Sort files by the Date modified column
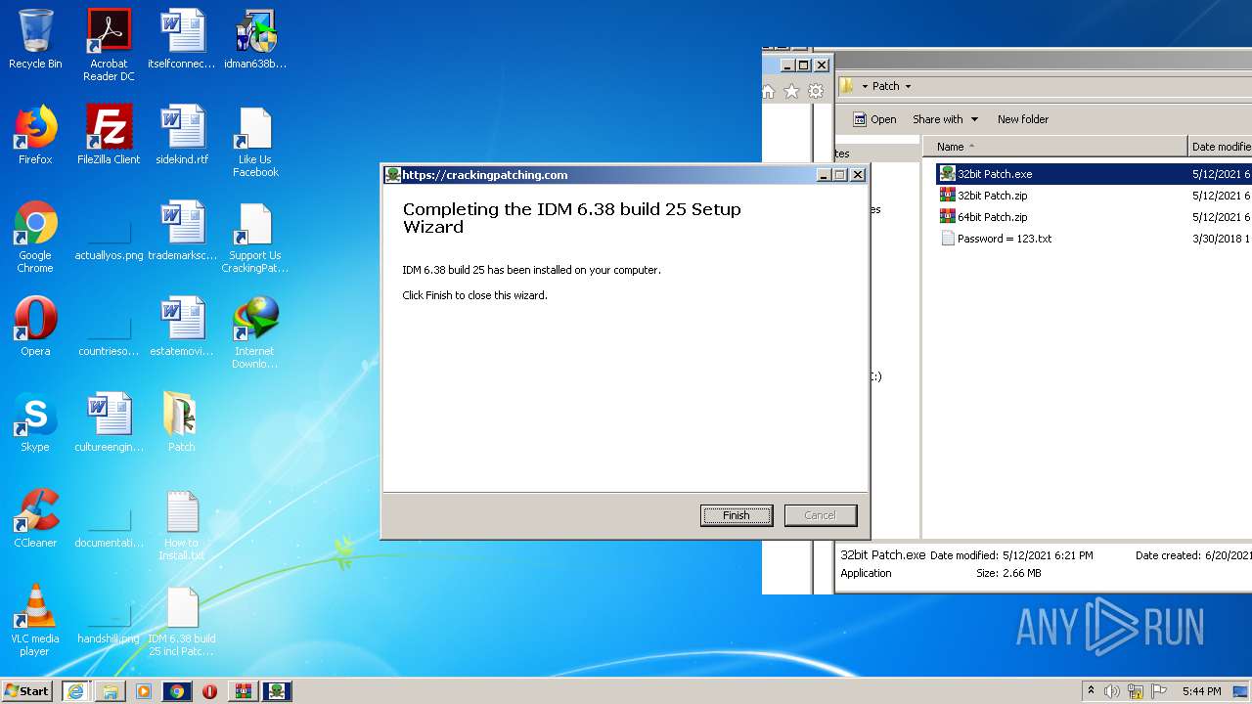This screenshot has width=1252, height=704. [x=1221, y=147]
